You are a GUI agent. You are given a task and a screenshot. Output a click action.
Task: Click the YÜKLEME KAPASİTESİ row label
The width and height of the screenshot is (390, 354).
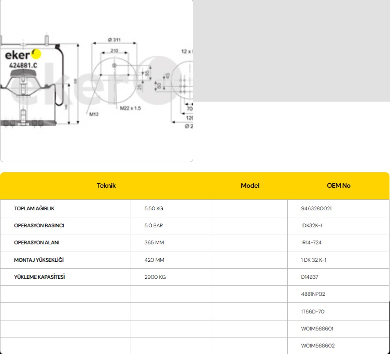coord(40,277)
